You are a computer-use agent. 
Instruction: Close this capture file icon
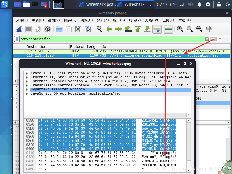click(x=78, y=29)
